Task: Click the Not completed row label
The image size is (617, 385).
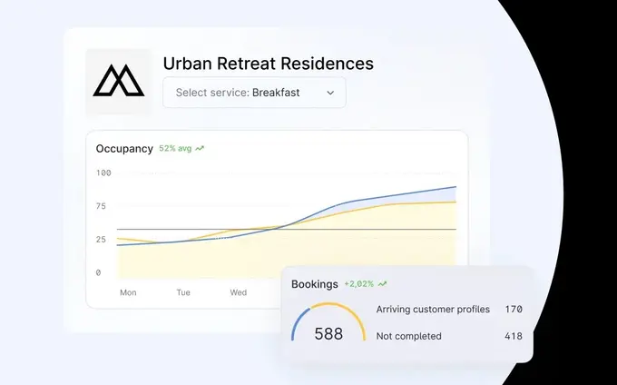Action: (409, 336)
